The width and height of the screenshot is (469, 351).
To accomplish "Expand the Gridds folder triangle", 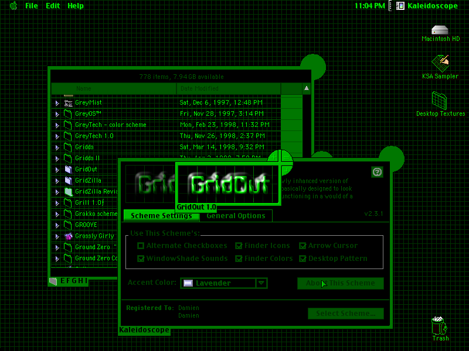I will point(57,147).
